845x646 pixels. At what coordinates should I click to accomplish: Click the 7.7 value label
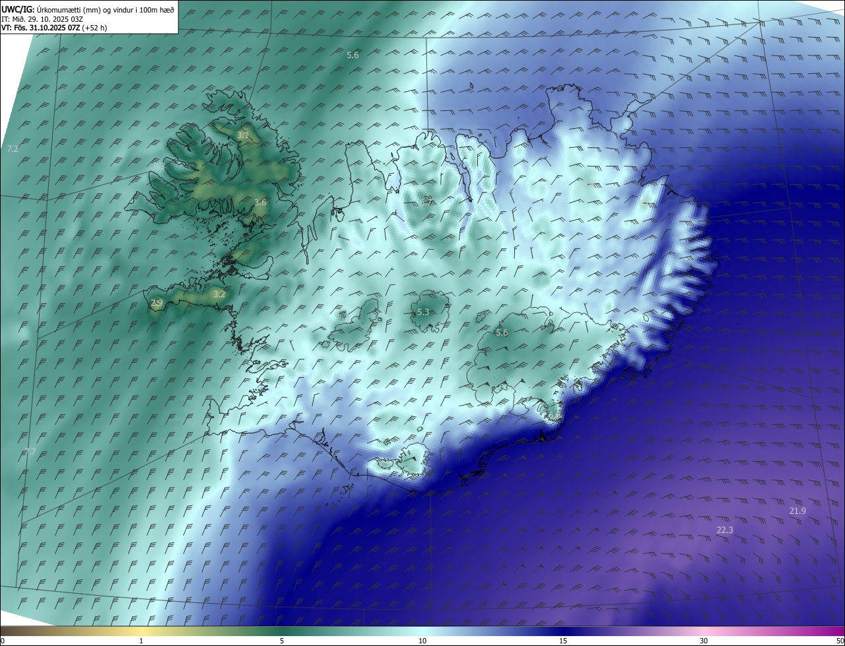[x=30, y=452]
